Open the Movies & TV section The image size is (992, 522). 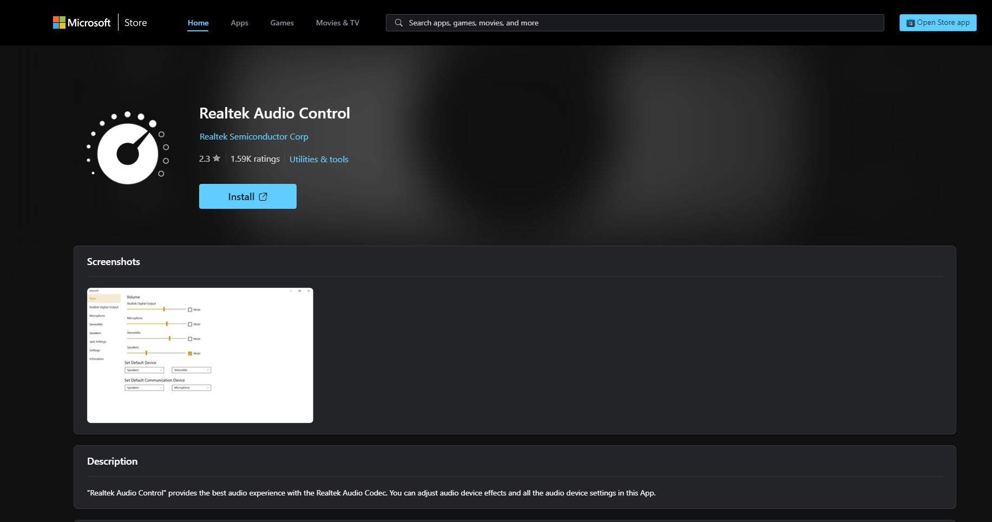337,23
